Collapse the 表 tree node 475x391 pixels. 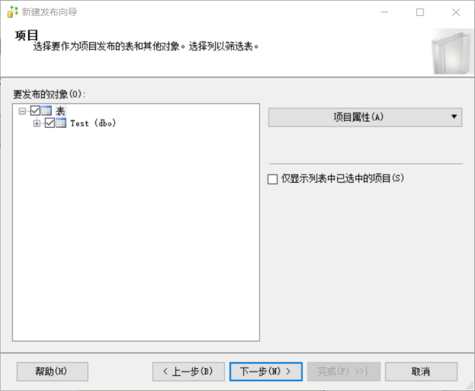(23, 111)
